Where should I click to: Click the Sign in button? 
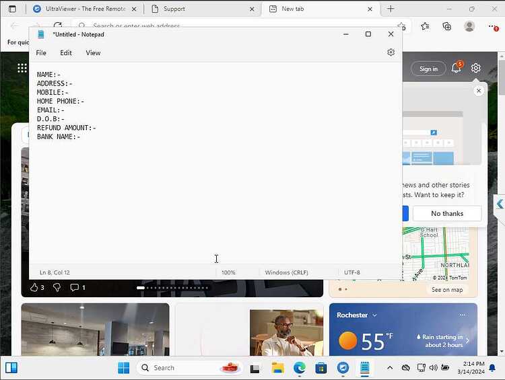pyautogui.click(x=428, y=69)
